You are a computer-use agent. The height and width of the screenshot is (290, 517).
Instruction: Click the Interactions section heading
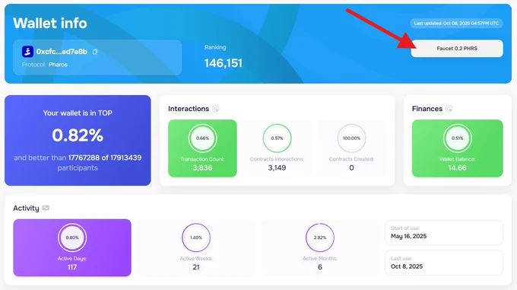point(189,109)
